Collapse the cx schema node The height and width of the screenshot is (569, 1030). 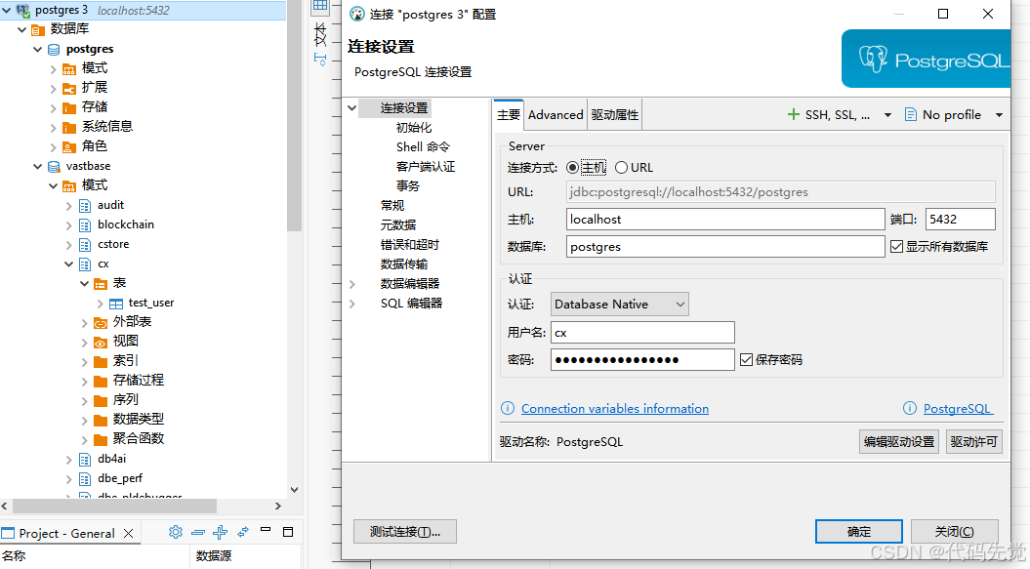point(69,264)
